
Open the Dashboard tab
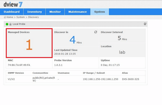(x=12, y=12)
